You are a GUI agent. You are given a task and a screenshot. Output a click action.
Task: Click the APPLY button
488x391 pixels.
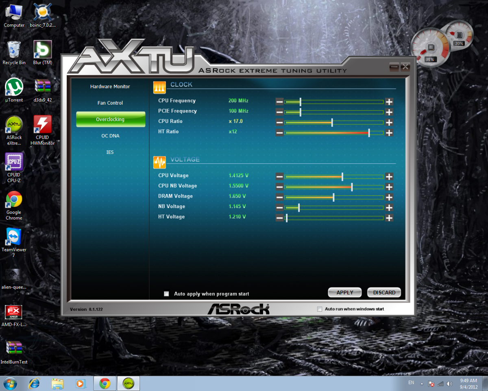345,292
